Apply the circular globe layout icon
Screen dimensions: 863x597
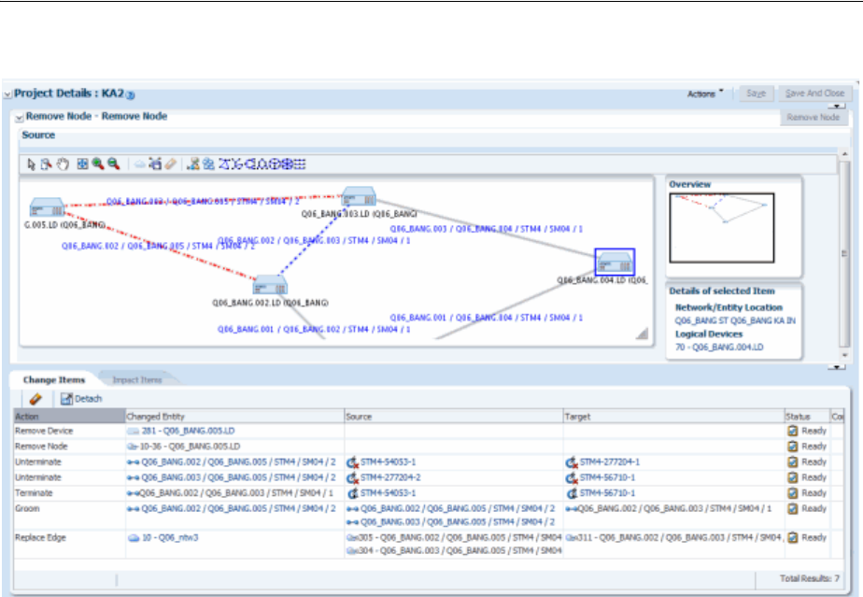pos(288,164)
